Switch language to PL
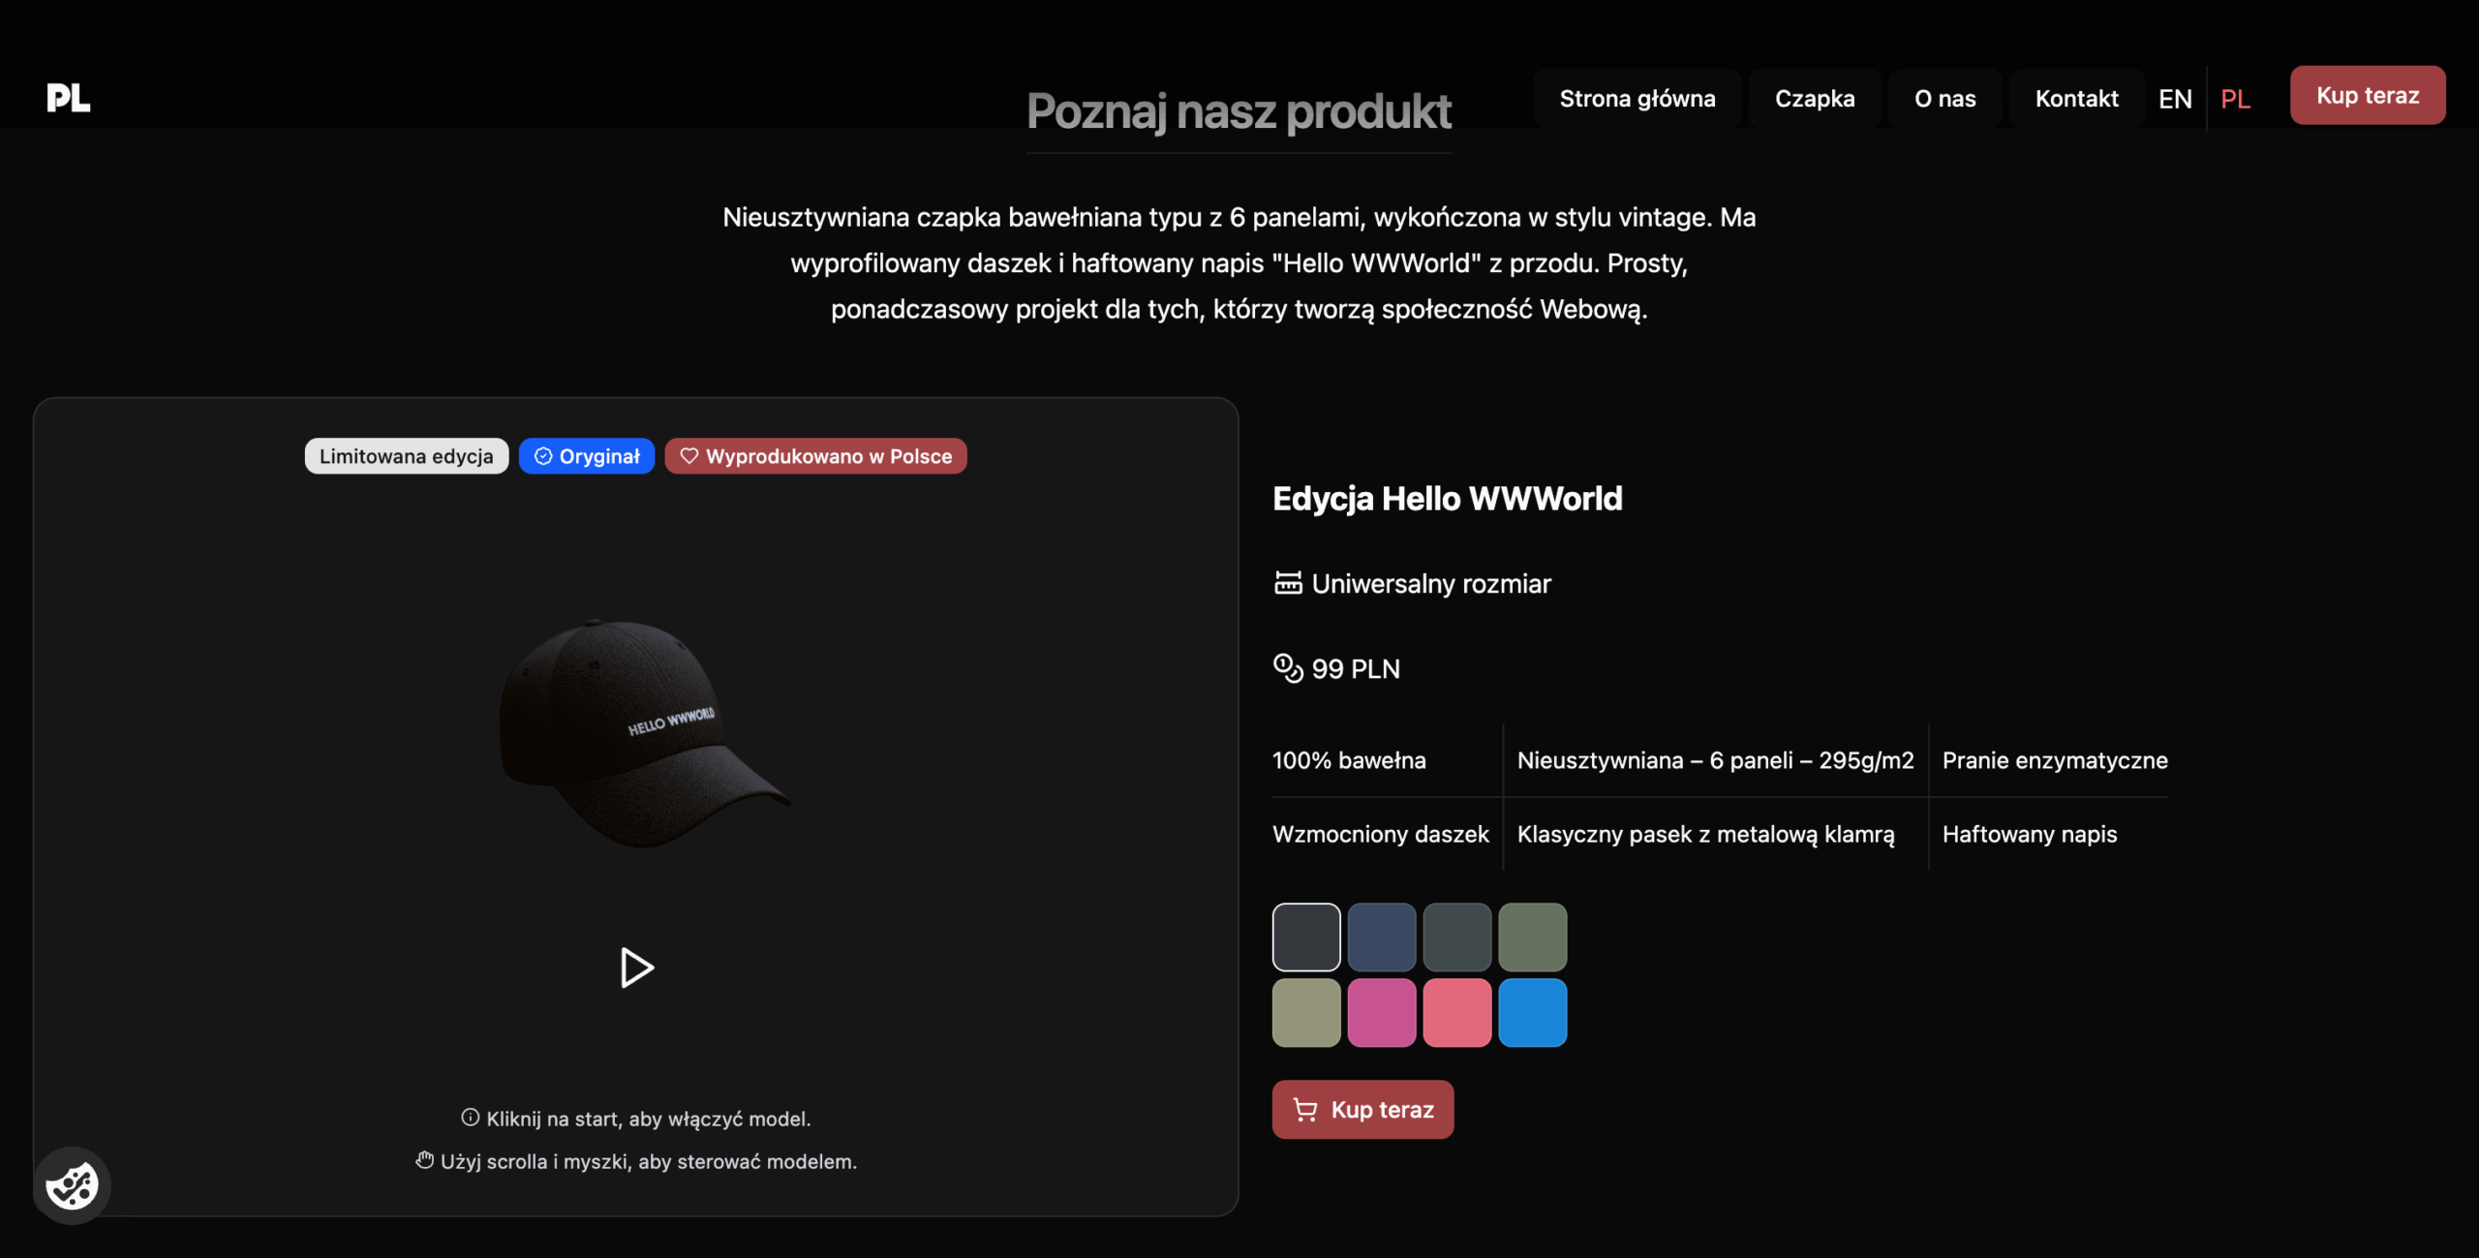Viewport: 2479px width, 1258px height. (2235, 99)
